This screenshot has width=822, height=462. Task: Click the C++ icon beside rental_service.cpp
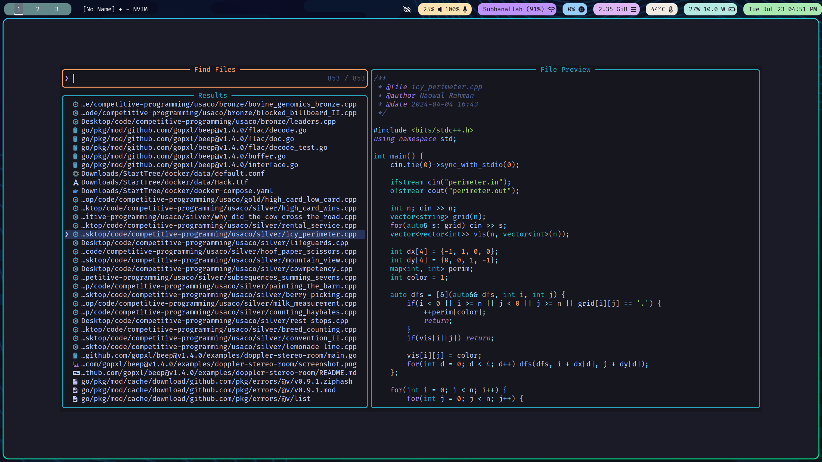[75, 226]
